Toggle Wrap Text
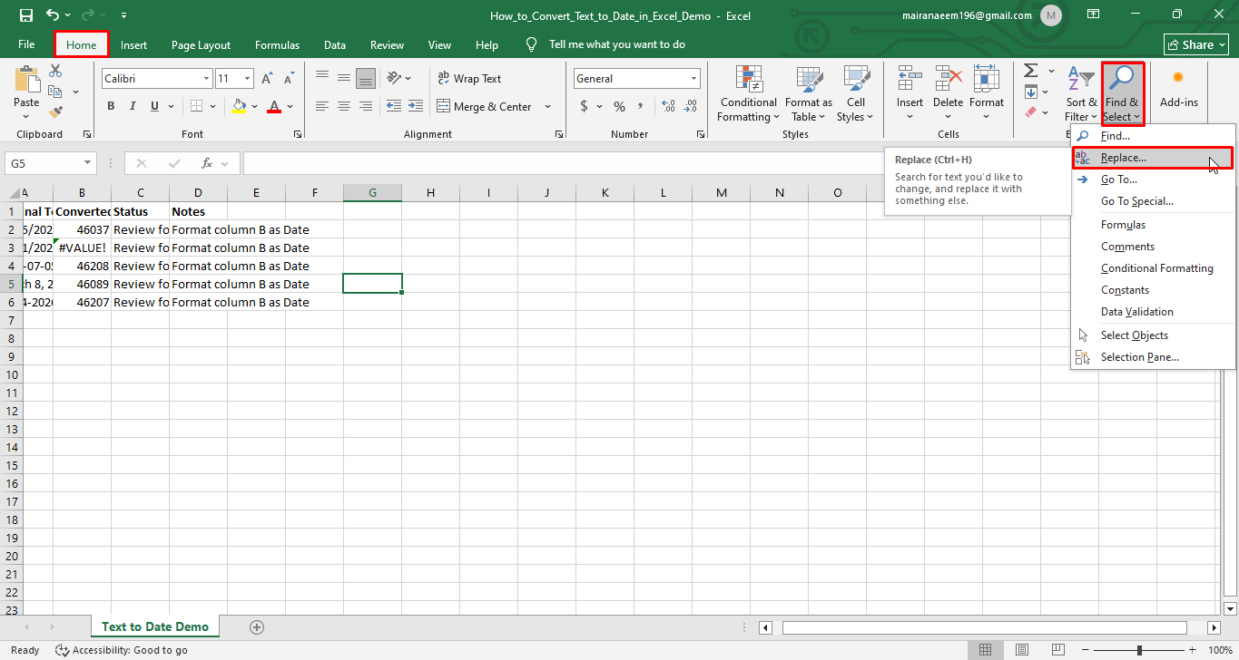The width and height of the screenshot is (1239, 660). click(x=469, y=79)
